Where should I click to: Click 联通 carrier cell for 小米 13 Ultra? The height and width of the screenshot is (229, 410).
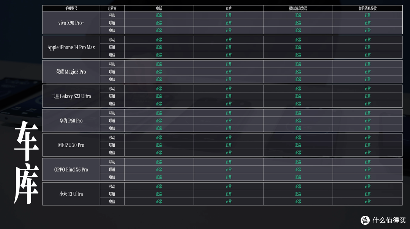(x=112, y=194)
